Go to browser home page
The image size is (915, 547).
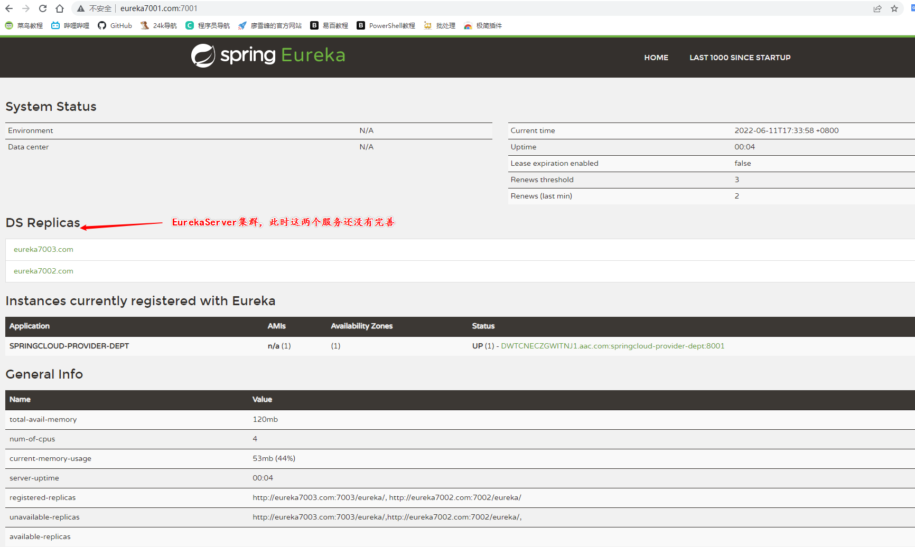(60, 8)
